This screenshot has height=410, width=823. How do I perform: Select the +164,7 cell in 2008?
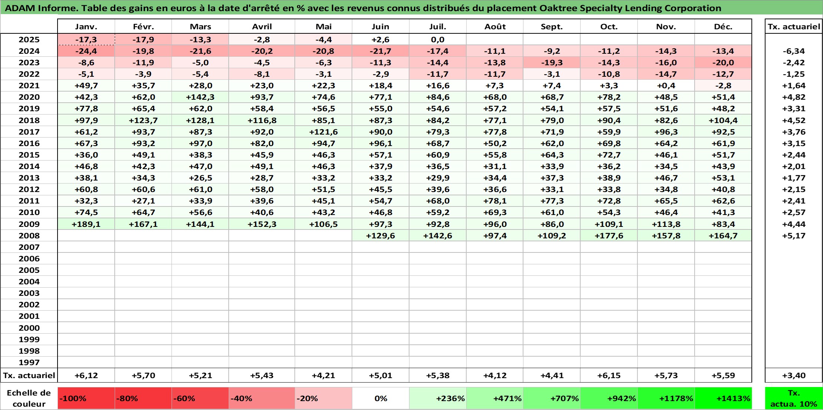[x=723, y=235]
